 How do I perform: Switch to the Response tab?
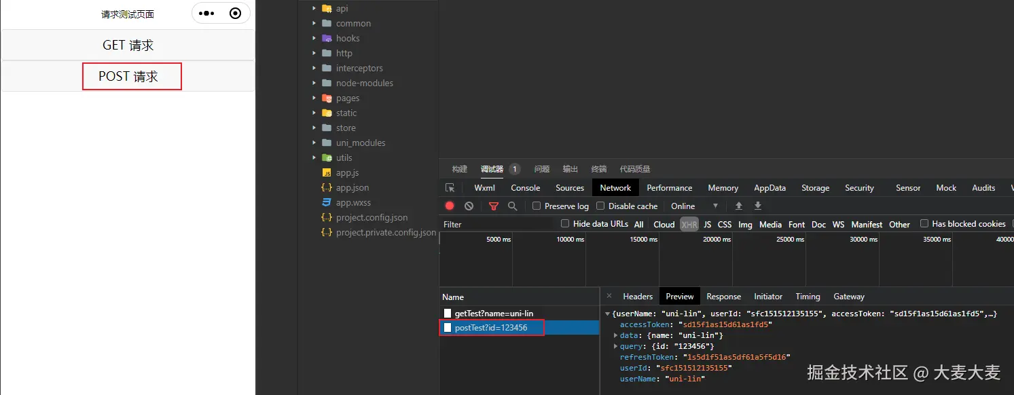(x=724, y=297)
